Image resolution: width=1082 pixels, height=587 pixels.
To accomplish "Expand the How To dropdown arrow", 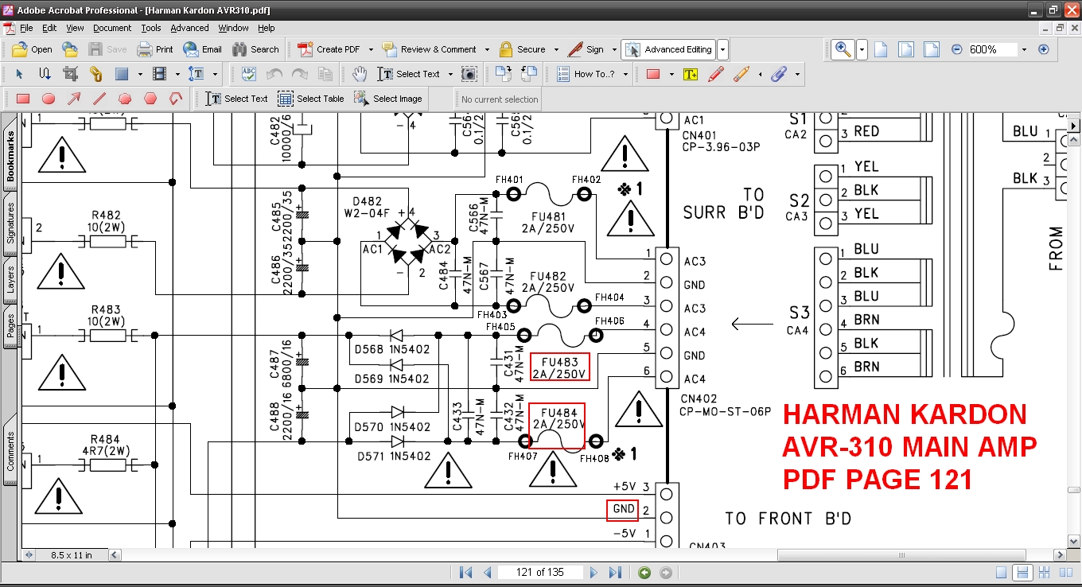I will point(625,74).
